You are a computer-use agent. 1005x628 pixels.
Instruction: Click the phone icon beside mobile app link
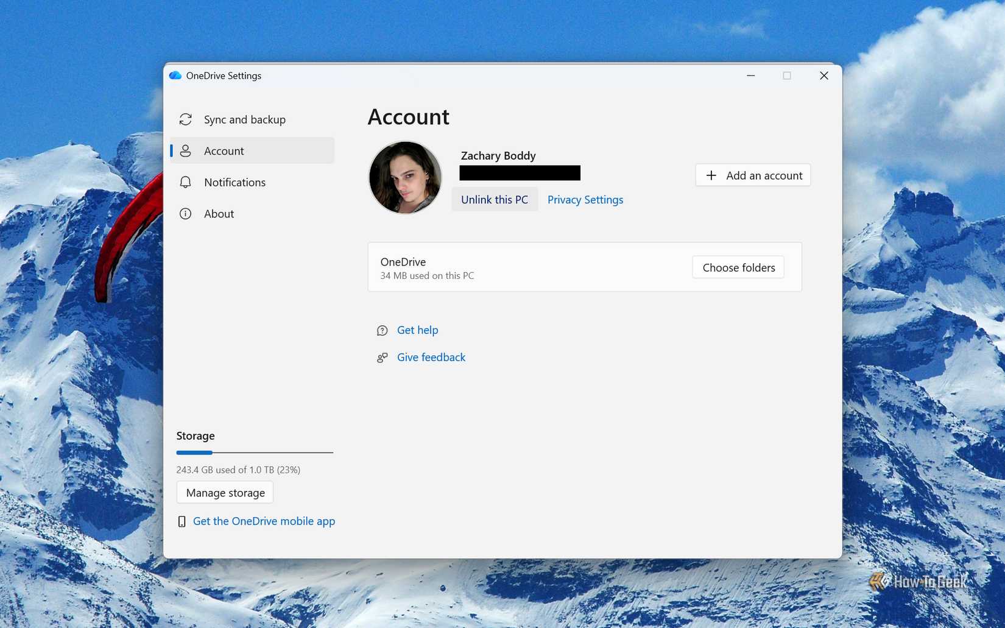click(x=182, y=521)
